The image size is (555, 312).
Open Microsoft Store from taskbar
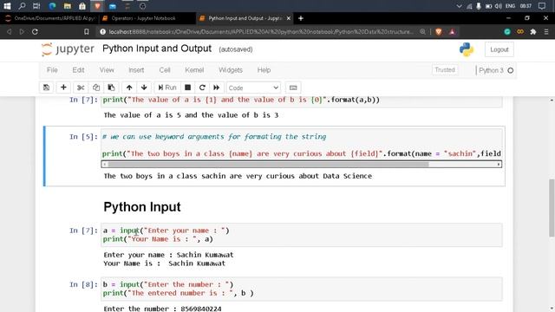pos(82,6)
